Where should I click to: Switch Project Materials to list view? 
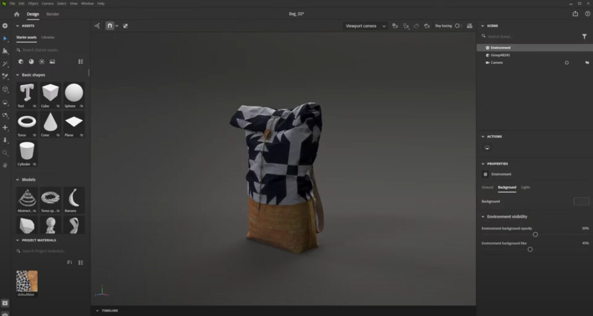click(x=80, y=262)
